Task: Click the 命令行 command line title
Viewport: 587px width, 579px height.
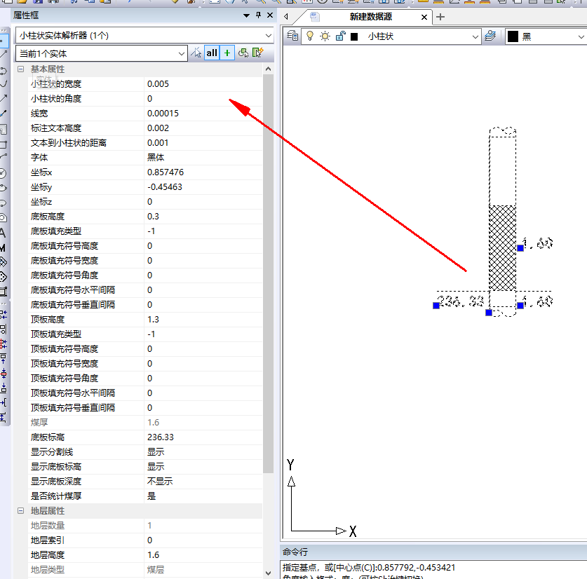Action: click(295, 552)
